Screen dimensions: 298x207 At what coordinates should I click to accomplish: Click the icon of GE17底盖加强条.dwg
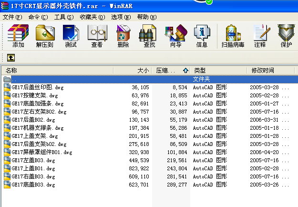click(7, 103)
